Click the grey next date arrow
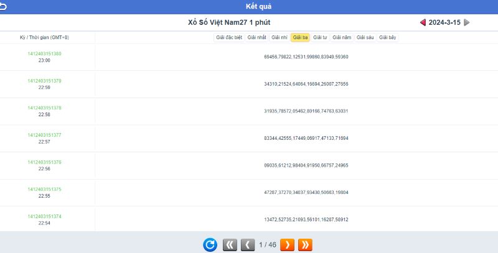 coord(467,22)
